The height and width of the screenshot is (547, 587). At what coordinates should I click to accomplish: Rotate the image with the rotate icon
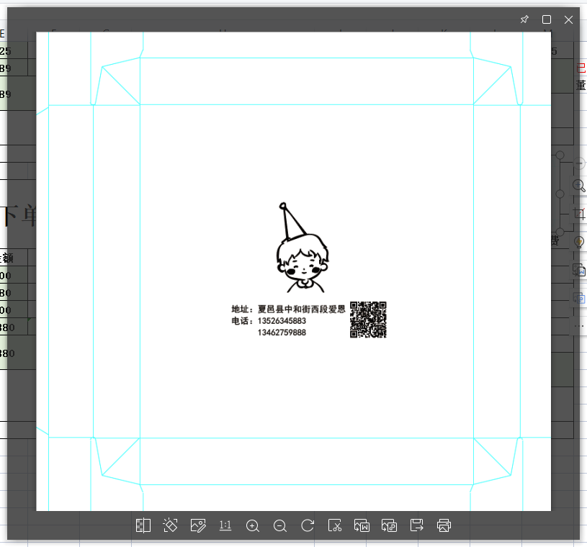pyautogui.click(x=308, y=525)
